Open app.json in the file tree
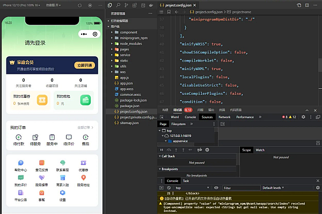 click(x=126, y=83)
